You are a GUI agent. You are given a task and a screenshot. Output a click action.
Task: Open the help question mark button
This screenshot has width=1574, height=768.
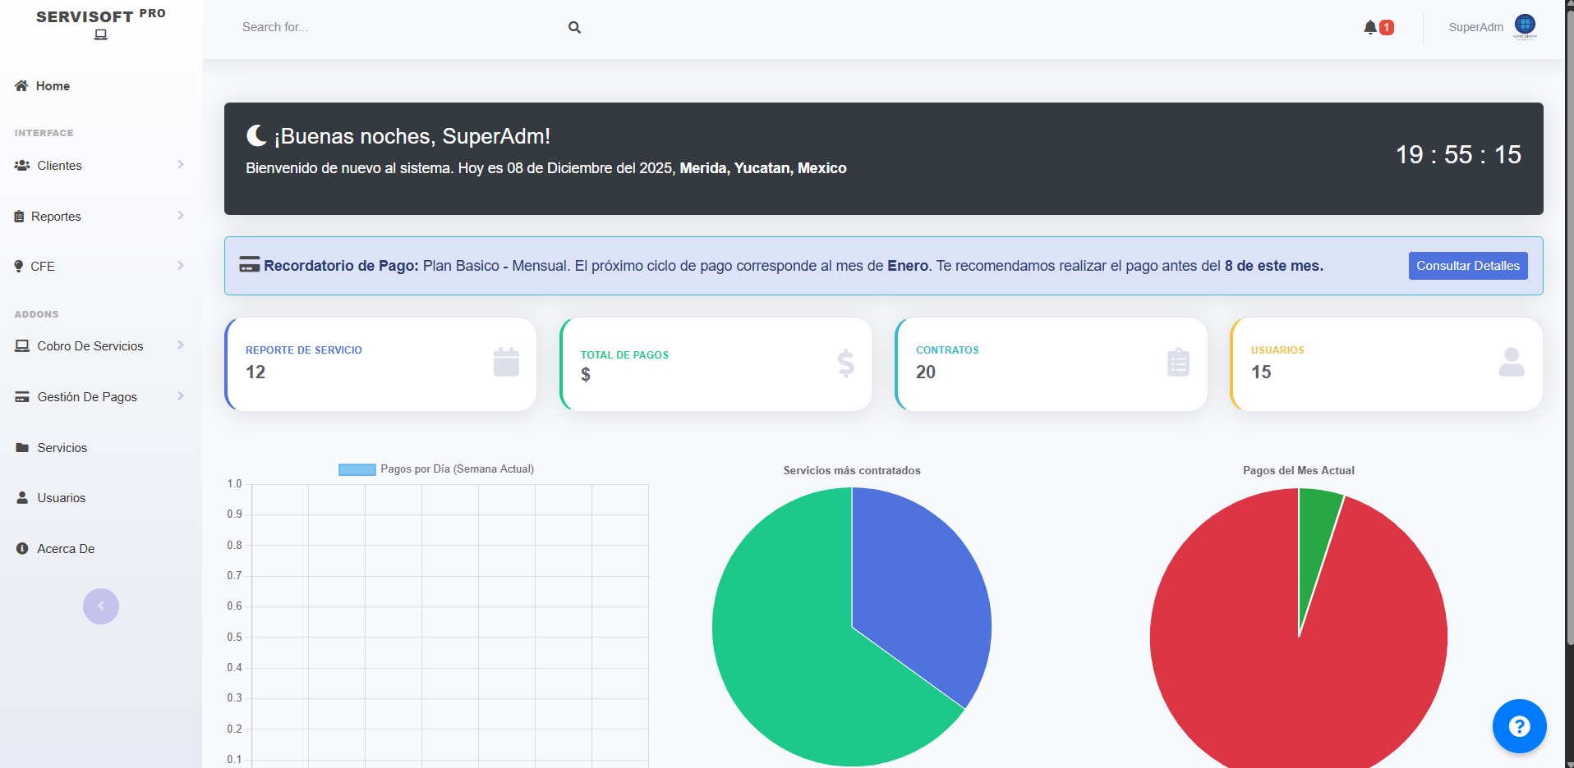(x=1519, y=726)
